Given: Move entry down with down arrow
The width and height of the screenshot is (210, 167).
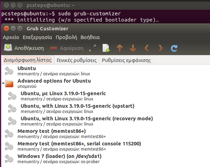Looking at the screenshot, I should (x=133, y=48).
